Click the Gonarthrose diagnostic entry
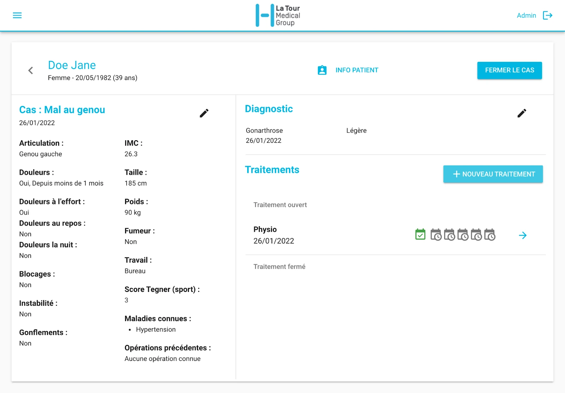 coord(264,130)
